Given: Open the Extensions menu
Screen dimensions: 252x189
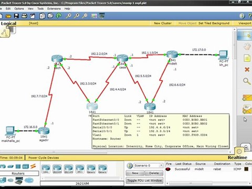Looking at the screenshot, I should pyautogui.click(x=54, y=8).
